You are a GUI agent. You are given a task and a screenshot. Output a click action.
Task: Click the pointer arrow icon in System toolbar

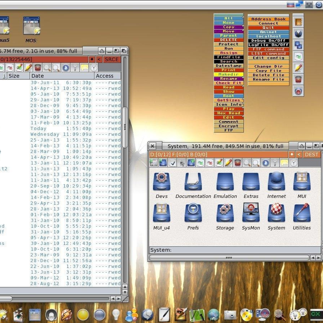(x=182, y=163)
